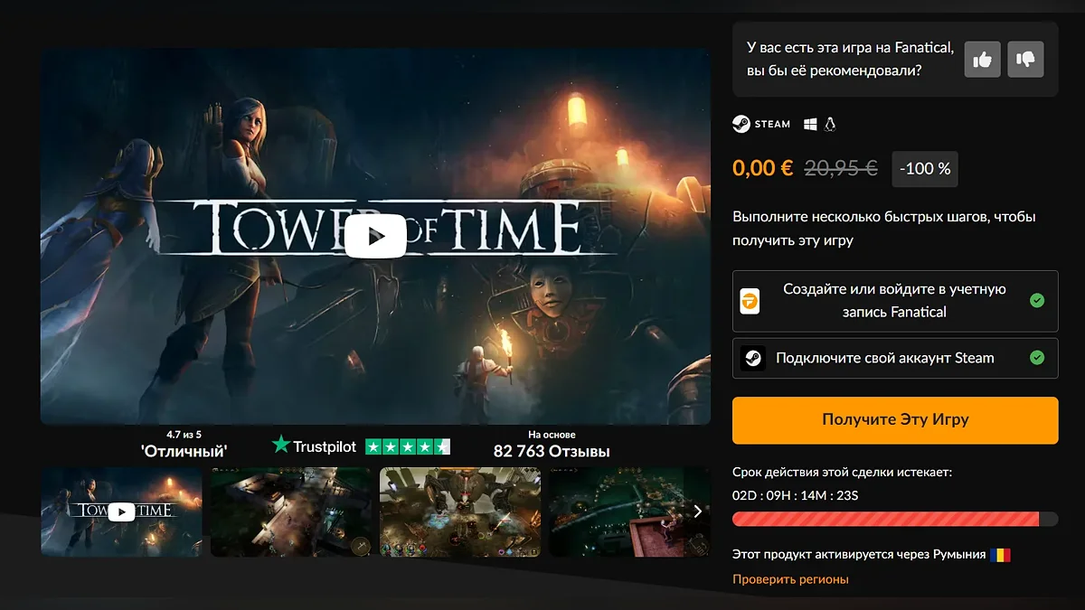The width and height of the screenshot is (1085, 610).
Task: Click the 0,00 € price
Action: (763, 168)
